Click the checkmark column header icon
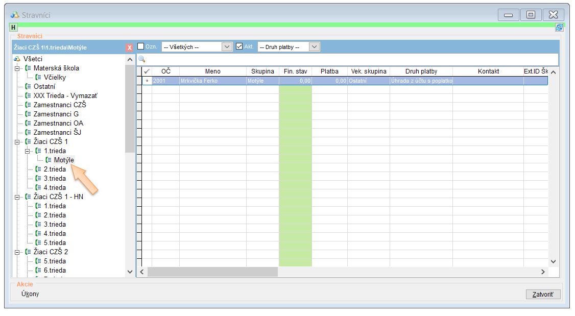This screenshot has width=575, height=316. click(147, 71)
